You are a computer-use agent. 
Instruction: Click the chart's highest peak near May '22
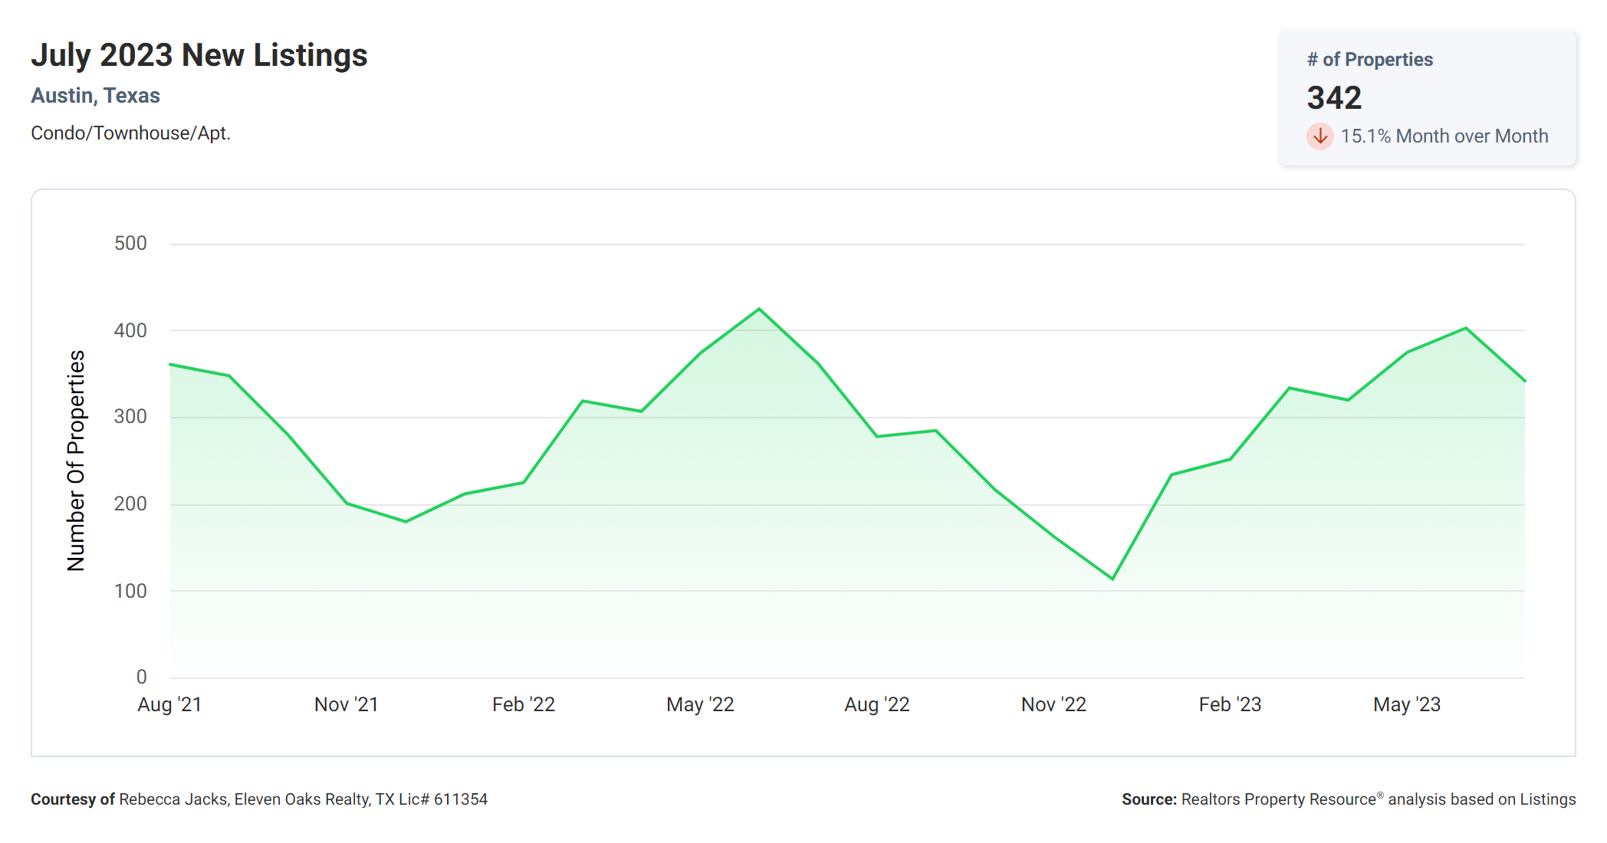(x=759, y=309)
